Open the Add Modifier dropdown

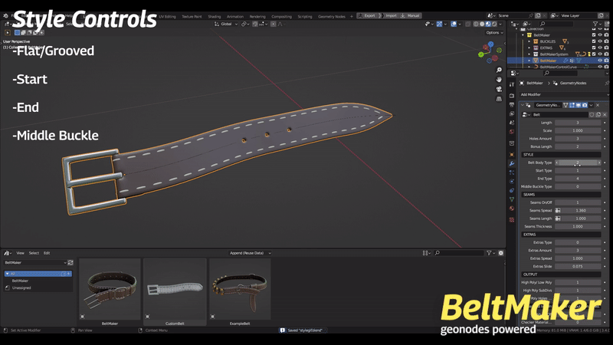pyautogui.click(x=564, y=94)
